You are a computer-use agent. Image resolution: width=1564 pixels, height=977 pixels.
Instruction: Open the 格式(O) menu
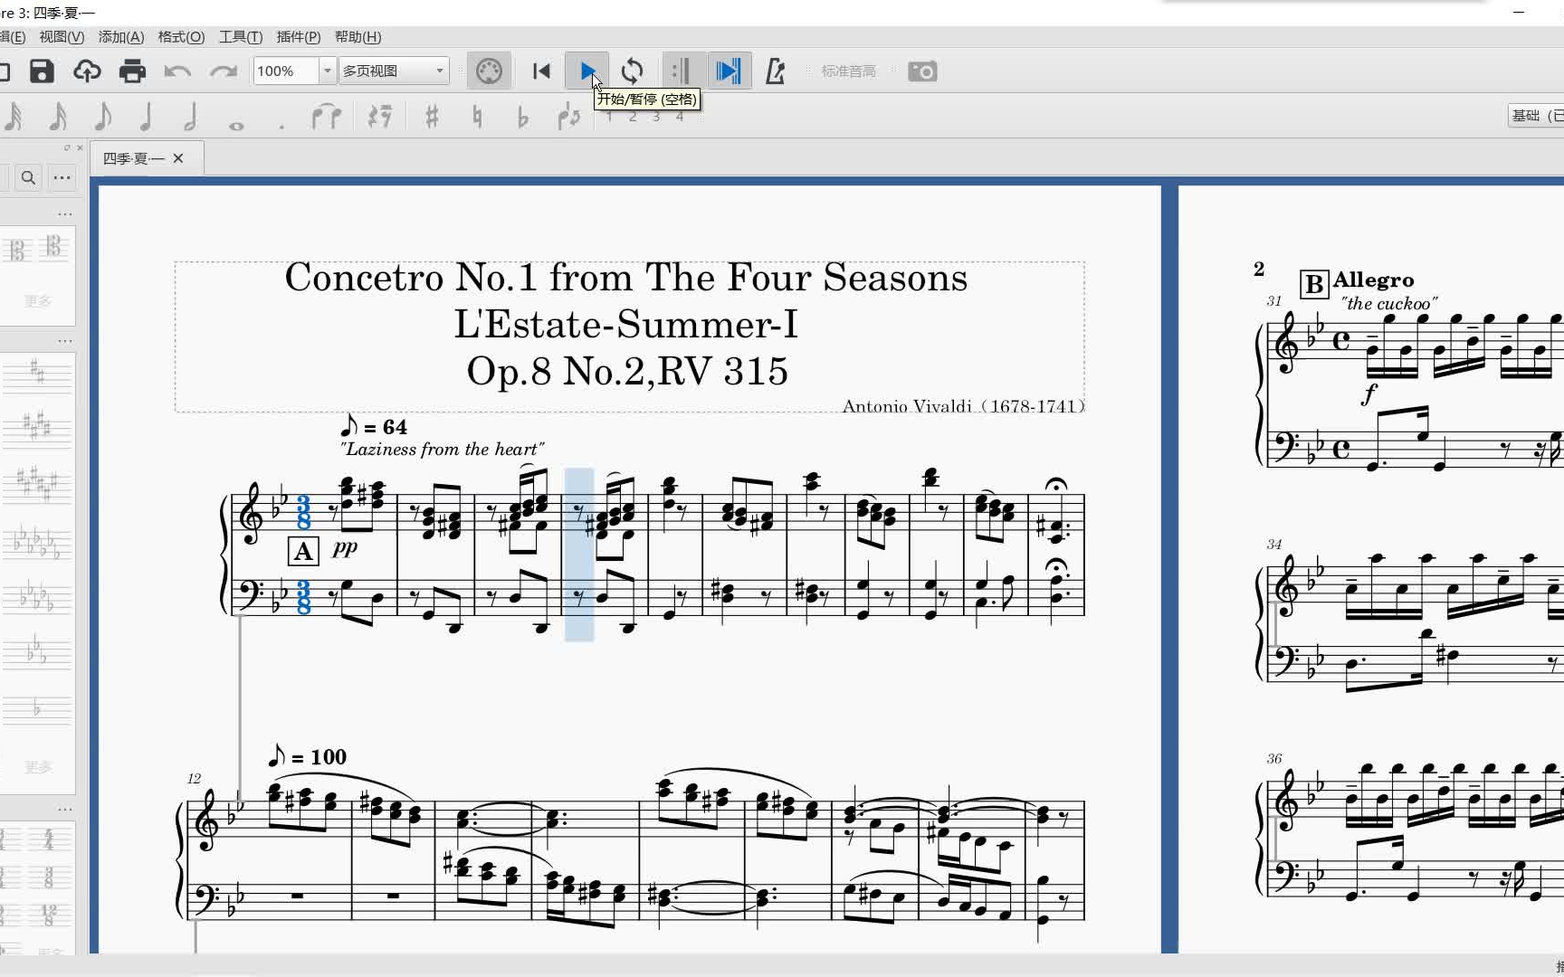click(181, 37)
